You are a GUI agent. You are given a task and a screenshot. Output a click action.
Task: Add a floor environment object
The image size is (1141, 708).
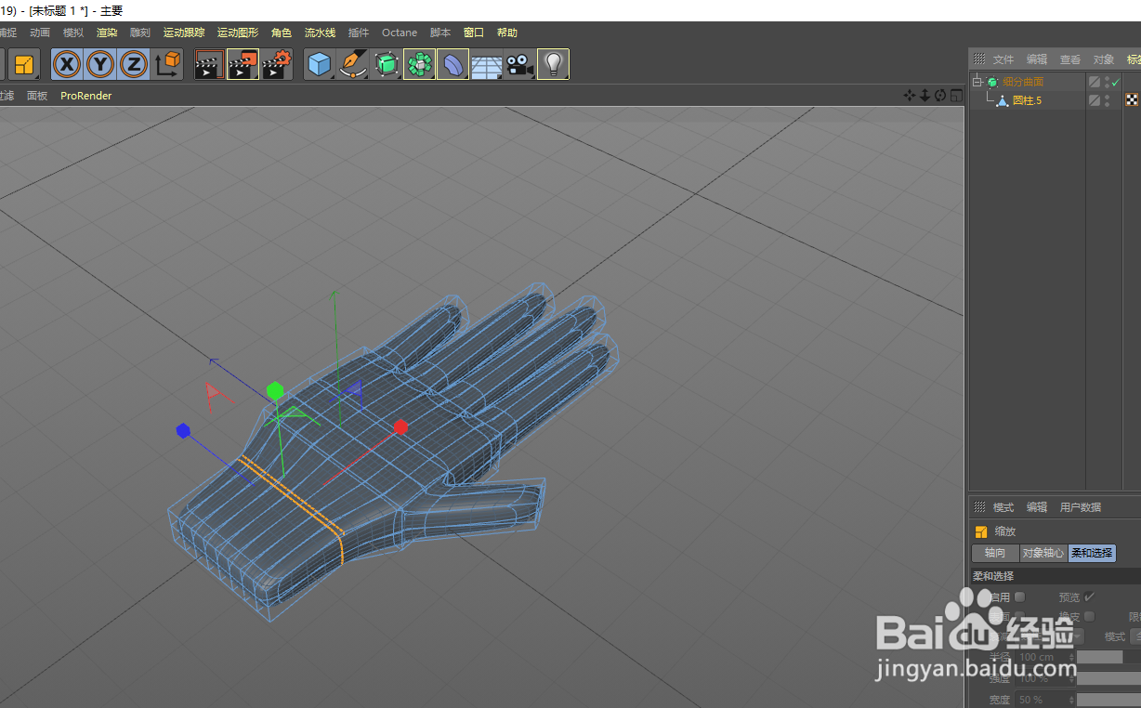coord(486,65)
